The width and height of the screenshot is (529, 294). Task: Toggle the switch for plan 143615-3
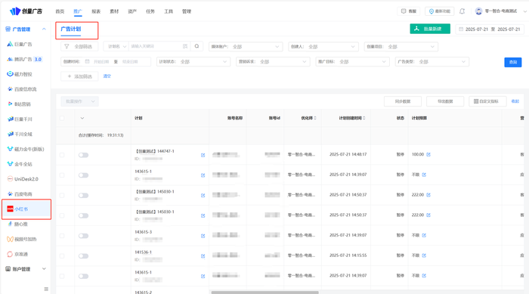tap(83, 236)
